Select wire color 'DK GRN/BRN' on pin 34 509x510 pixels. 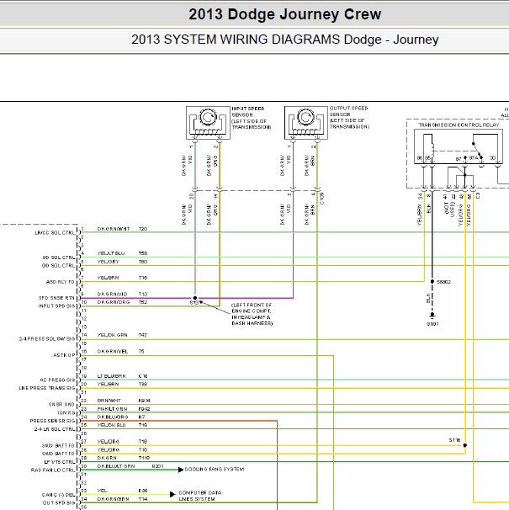(114, 499)
